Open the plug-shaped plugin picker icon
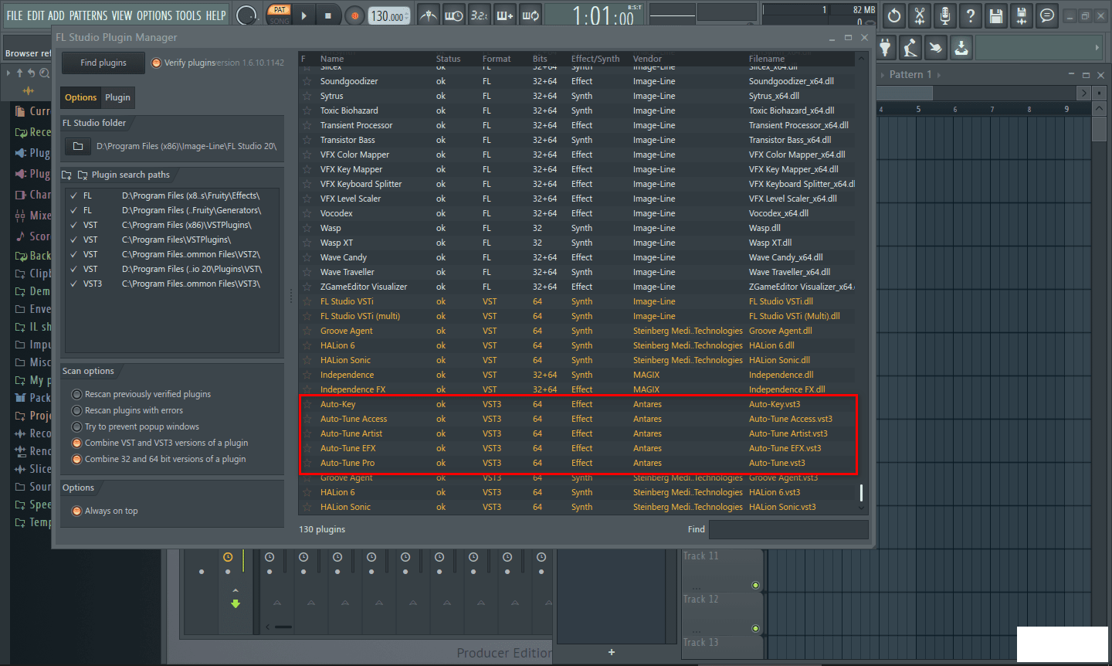This screenshot has width=1112, height=666. pyautogui.click(x=886, y=48)
